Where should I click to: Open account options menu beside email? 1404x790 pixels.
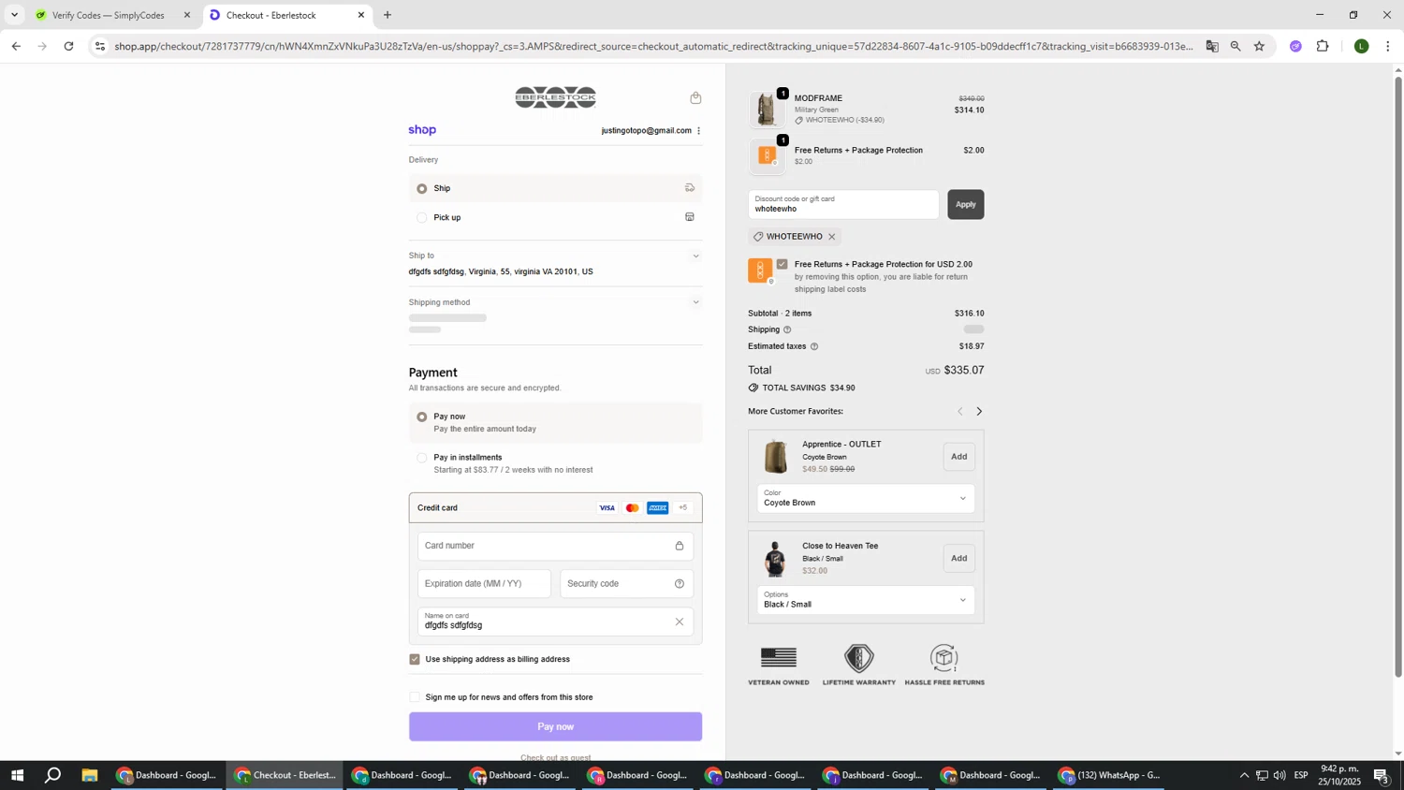698,131
